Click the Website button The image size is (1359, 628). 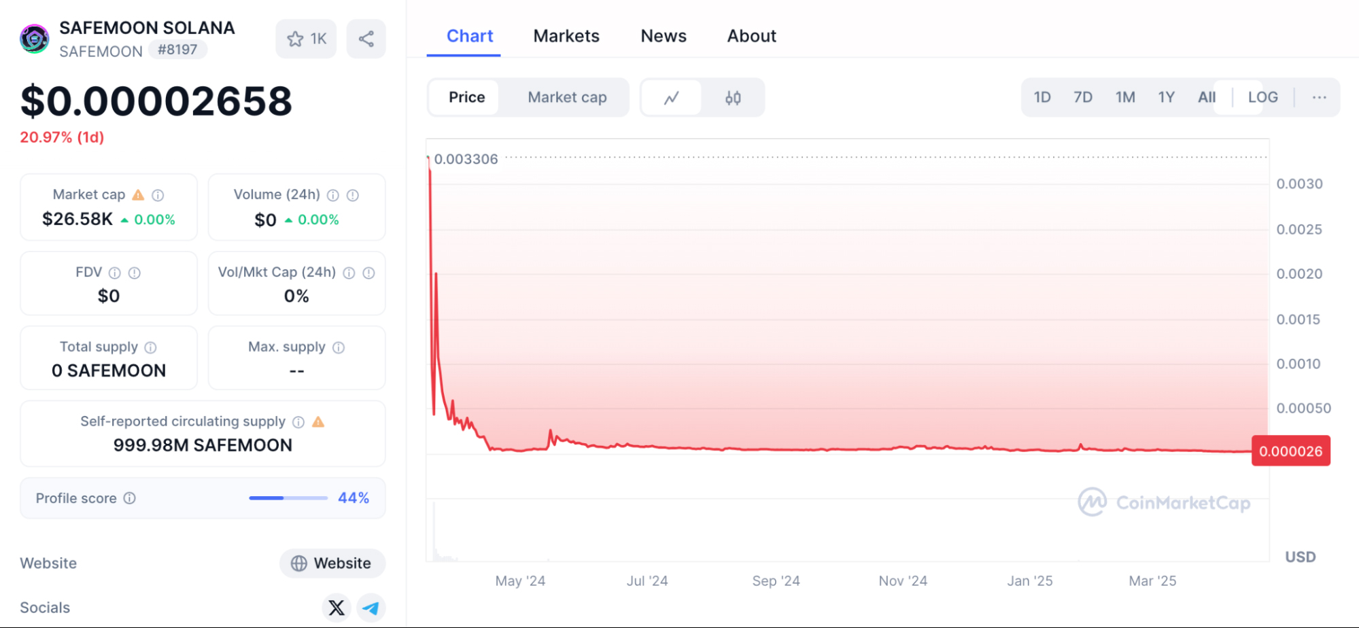pos(332,563)
